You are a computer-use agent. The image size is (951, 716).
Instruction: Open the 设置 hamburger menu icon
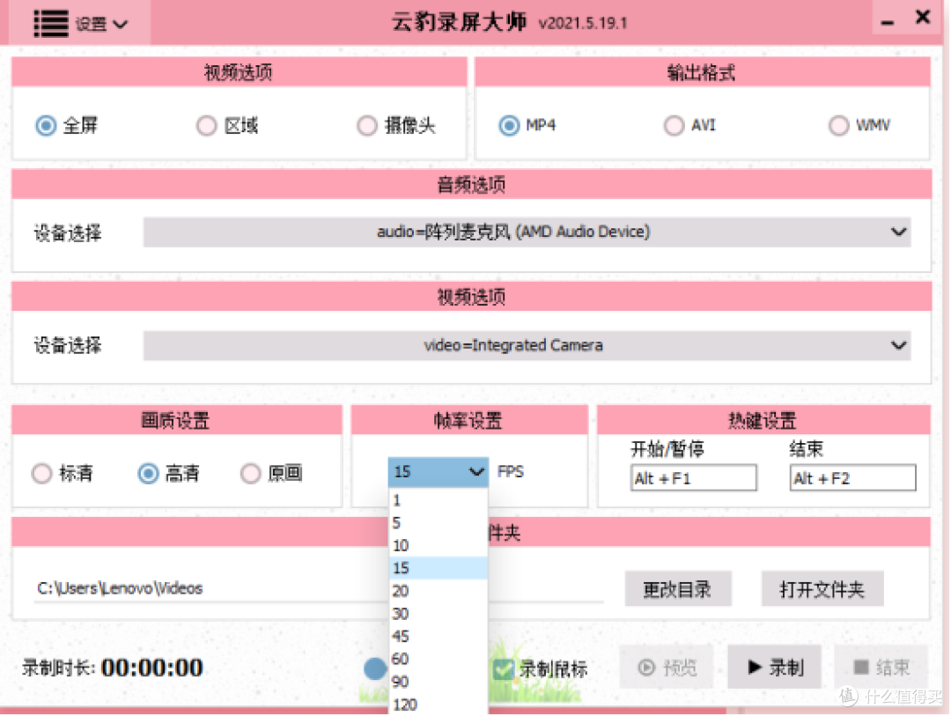(50, 24)
